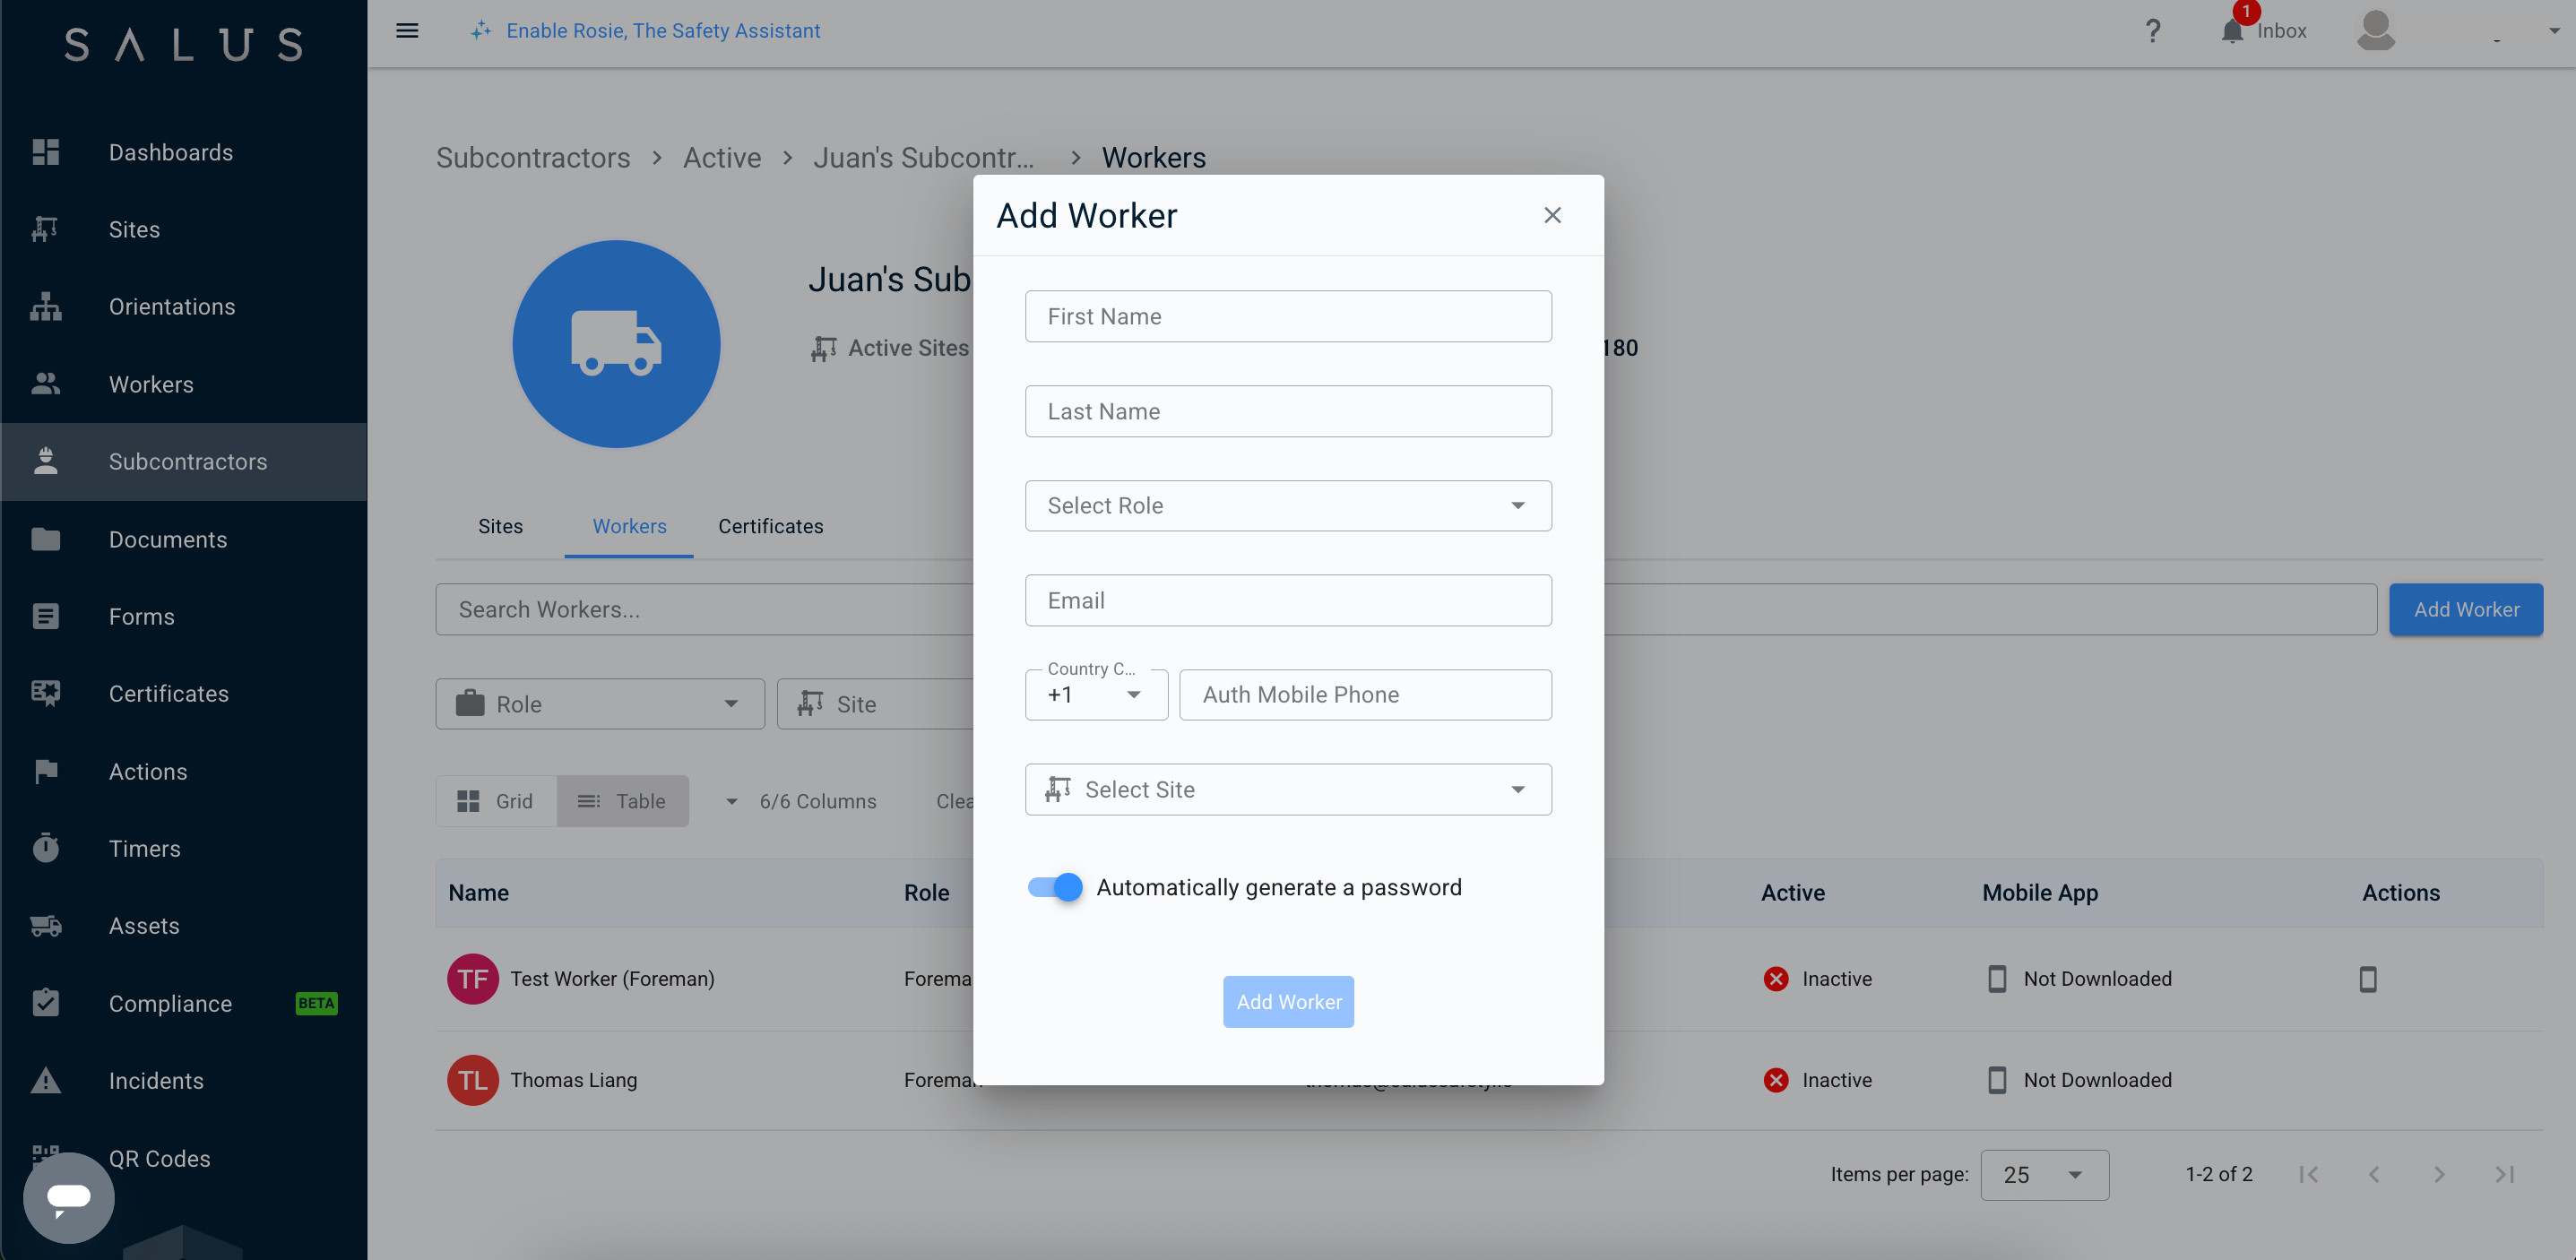Open the Country Code +1 dropdown
Image resolution: width=2576 pixels, height=1260 pixels.
[x=1096, y=694]
